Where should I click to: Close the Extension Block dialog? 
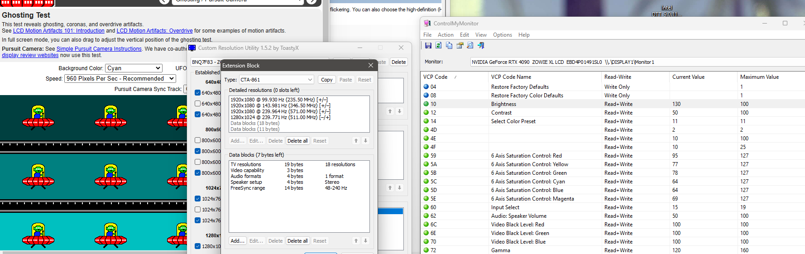click(x=371, y=65)
